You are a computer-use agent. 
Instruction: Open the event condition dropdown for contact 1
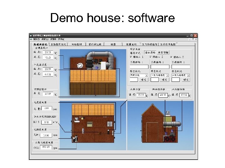(147, 75)
